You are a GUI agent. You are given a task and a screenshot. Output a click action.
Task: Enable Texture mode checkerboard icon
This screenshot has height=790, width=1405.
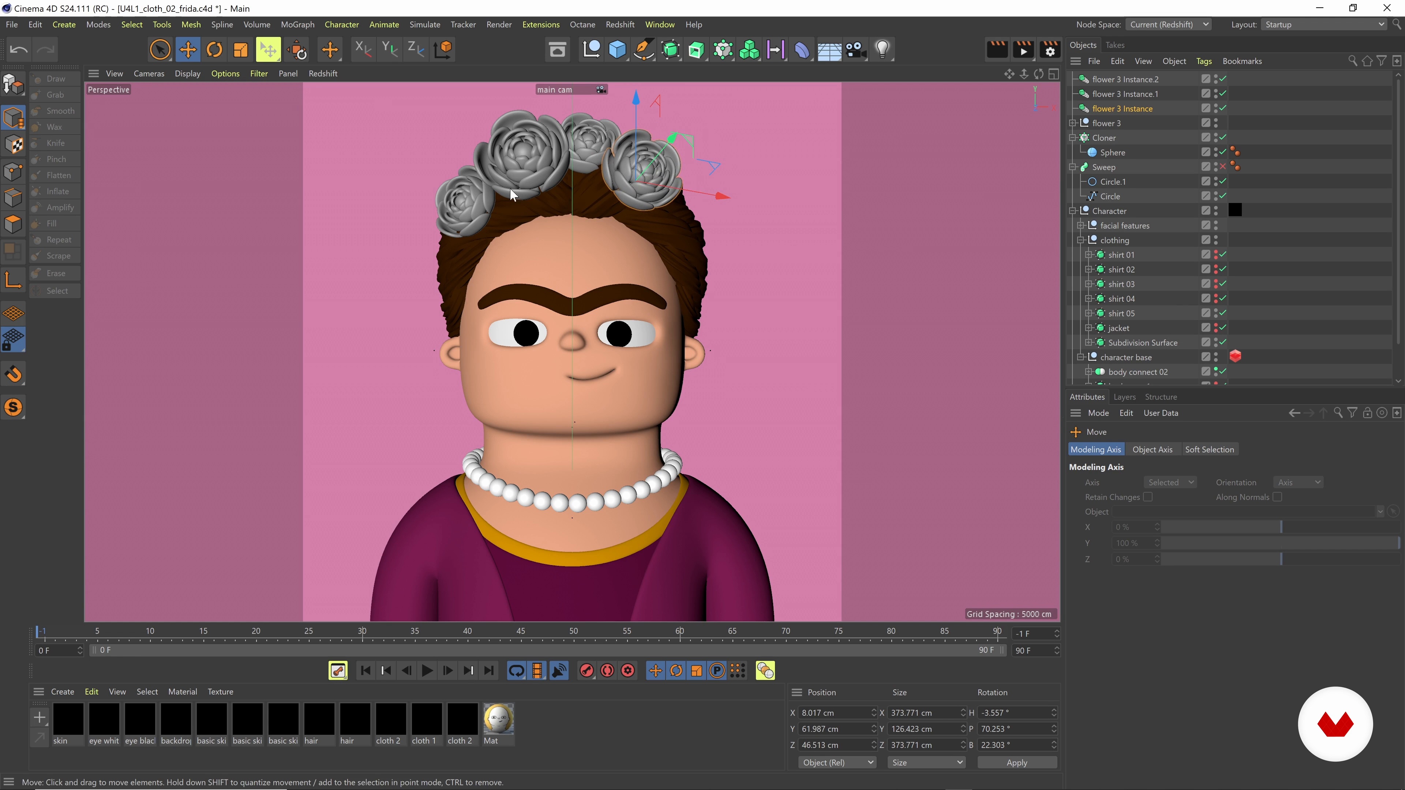(13, 144)
